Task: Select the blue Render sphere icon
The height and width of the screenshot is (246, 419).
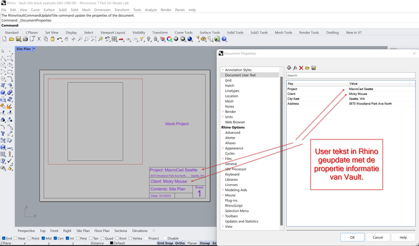Action: click(x=190, y=39)
